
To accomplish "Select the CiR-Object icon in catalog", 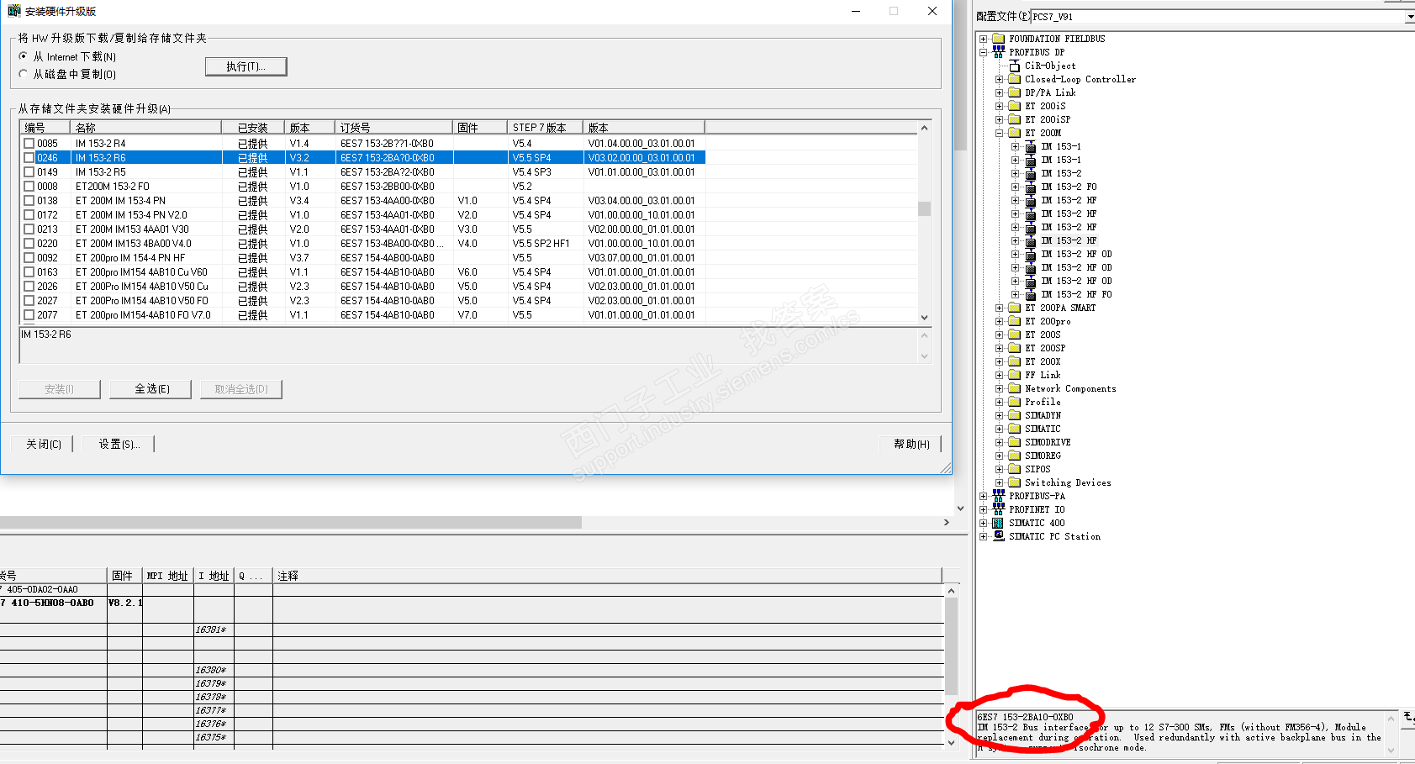I will point(1014,66).
